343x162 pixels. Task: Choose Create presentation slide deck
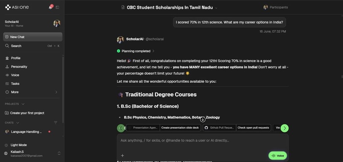click(180, 128)
